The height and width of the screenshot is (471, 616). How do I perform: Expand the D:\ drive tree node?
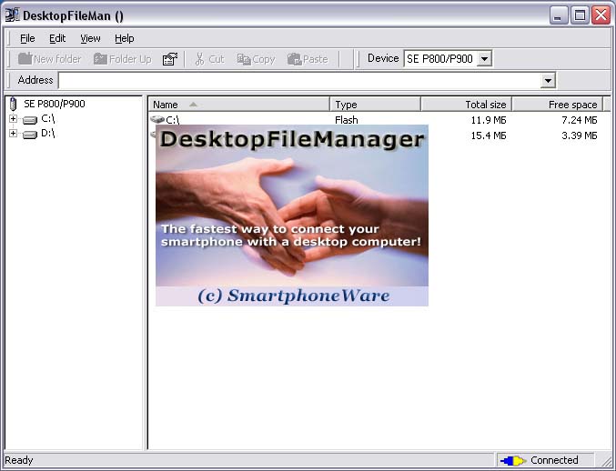(13, 133)
